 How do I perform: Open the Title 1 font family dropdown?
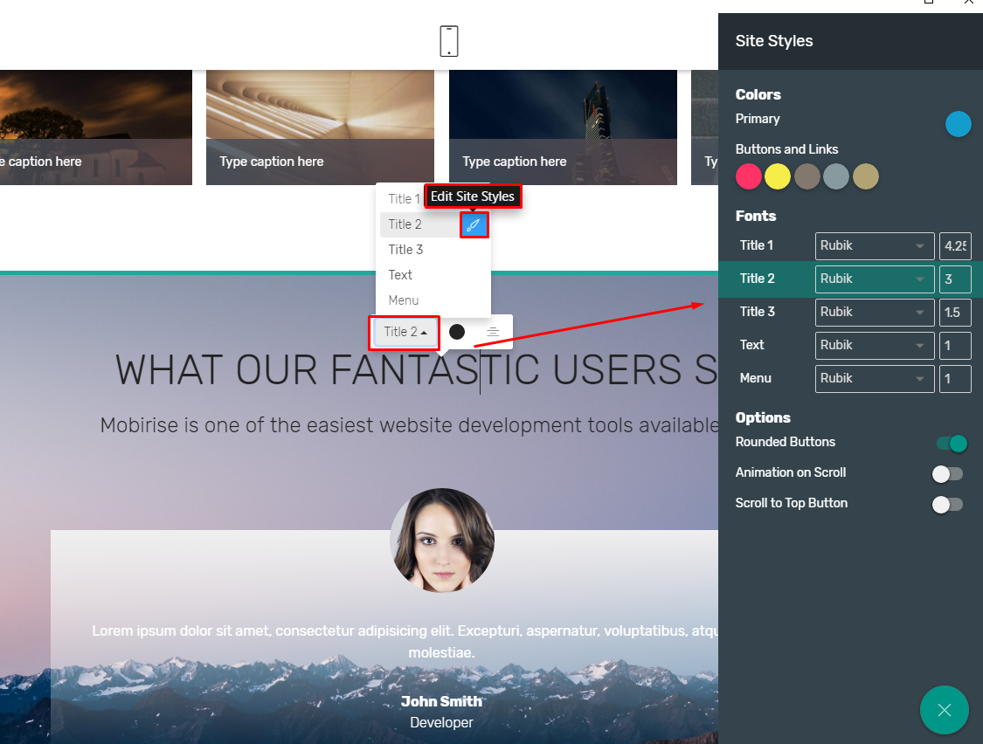[874, 245]
